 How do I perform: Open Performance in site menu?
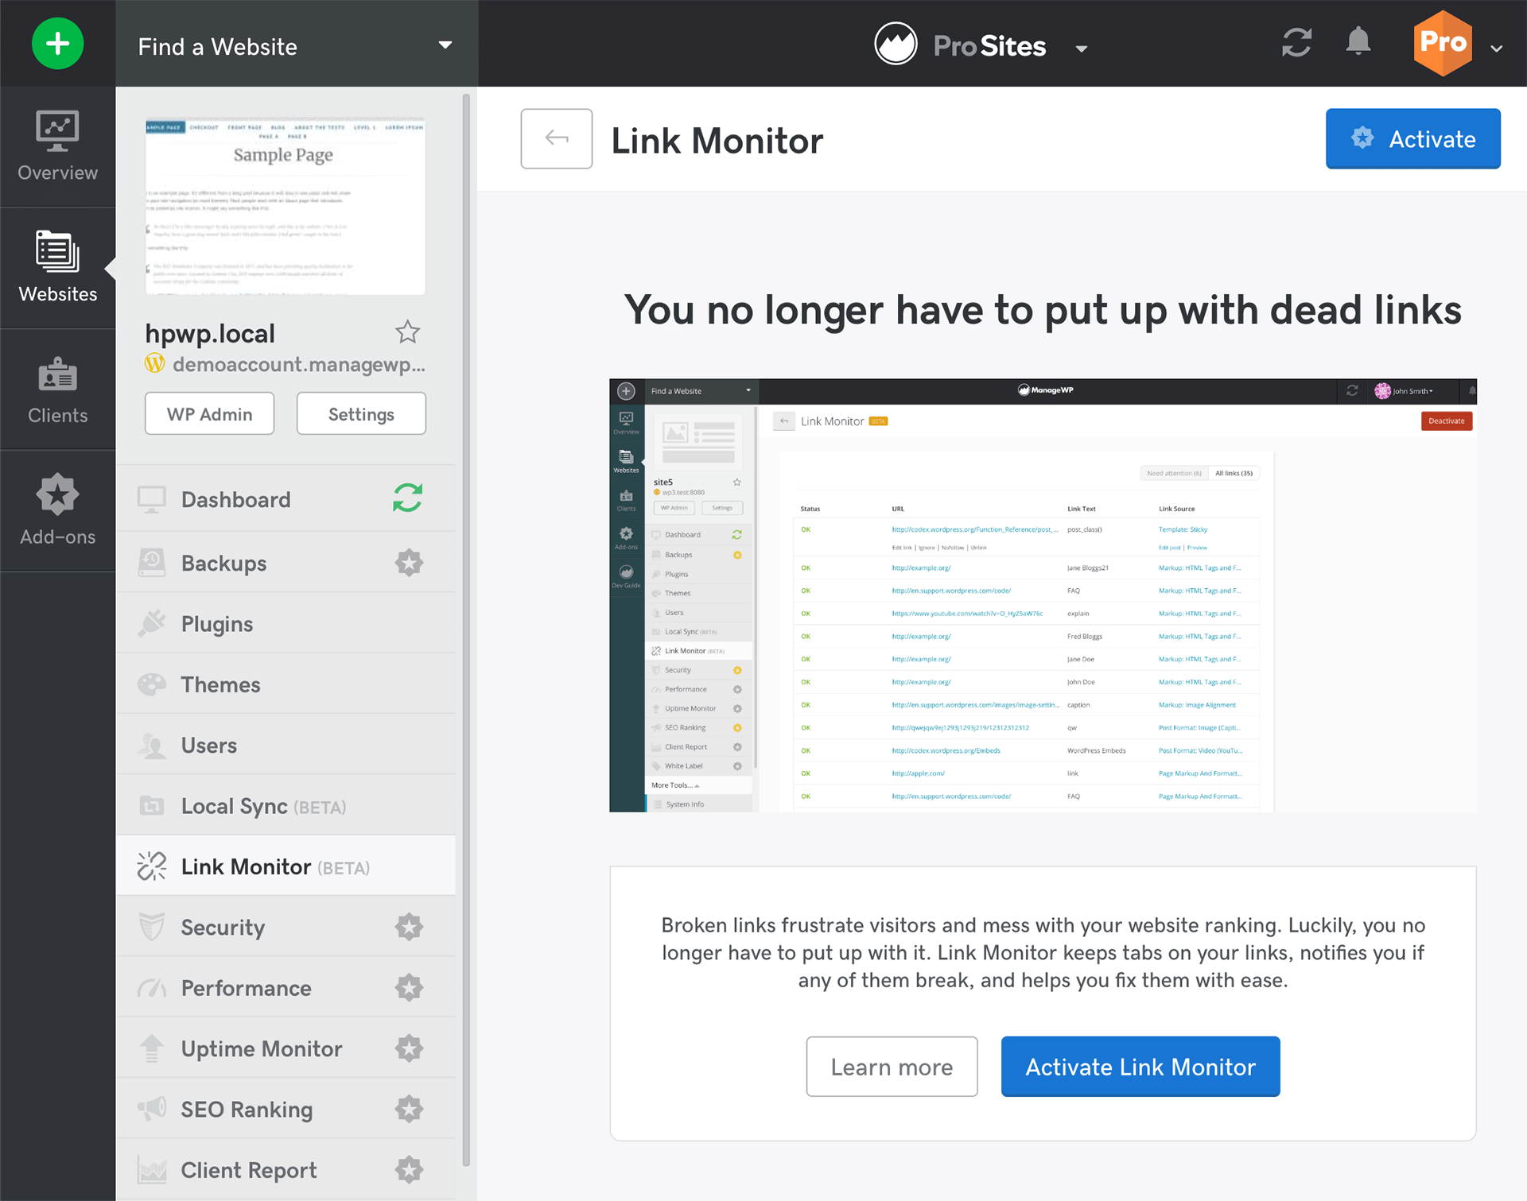pos(286,987)
